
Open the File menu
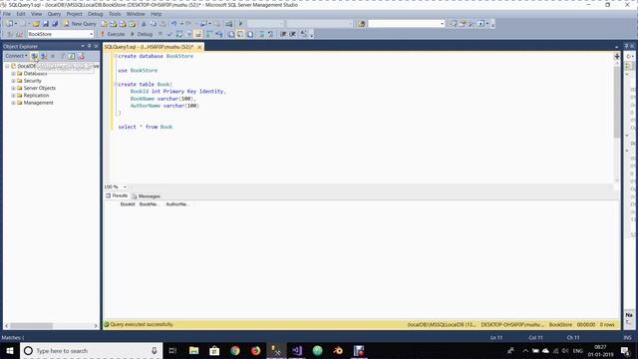7,14
